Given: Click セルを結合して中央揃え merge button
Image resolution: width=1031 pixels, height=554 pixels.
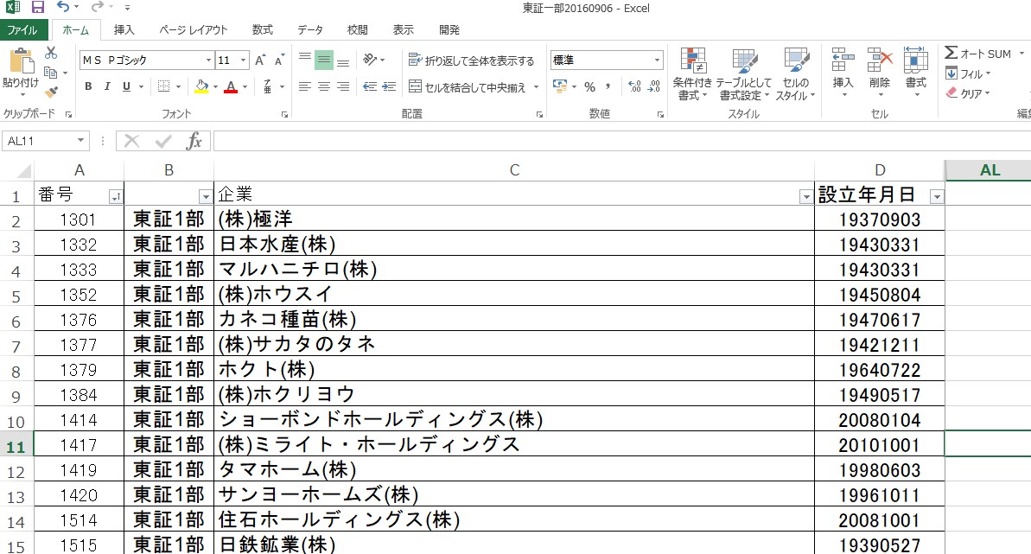Looking at the screenshot, I should tap(468, 86).
